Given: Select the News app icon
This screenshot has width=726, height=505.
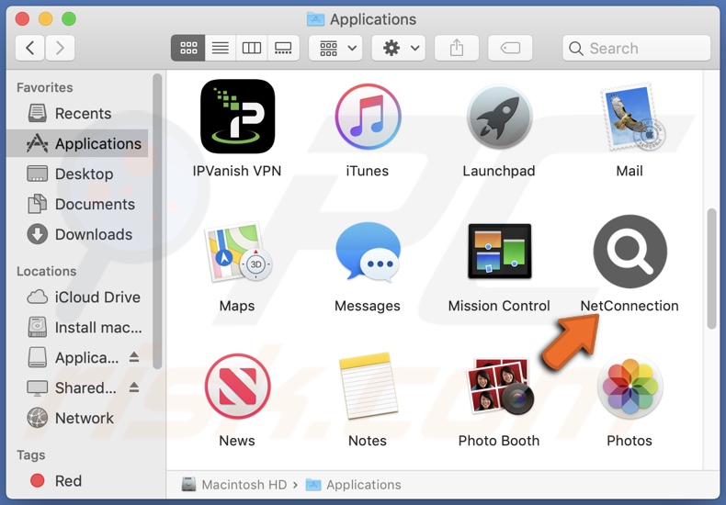Looking at the screenshot, I should (x=237, y=387).
